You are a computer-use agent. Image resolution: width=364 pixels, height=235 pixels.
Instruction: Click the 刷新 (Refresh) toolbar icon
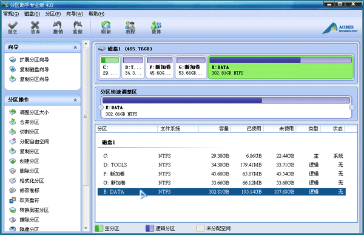[106, 28]
